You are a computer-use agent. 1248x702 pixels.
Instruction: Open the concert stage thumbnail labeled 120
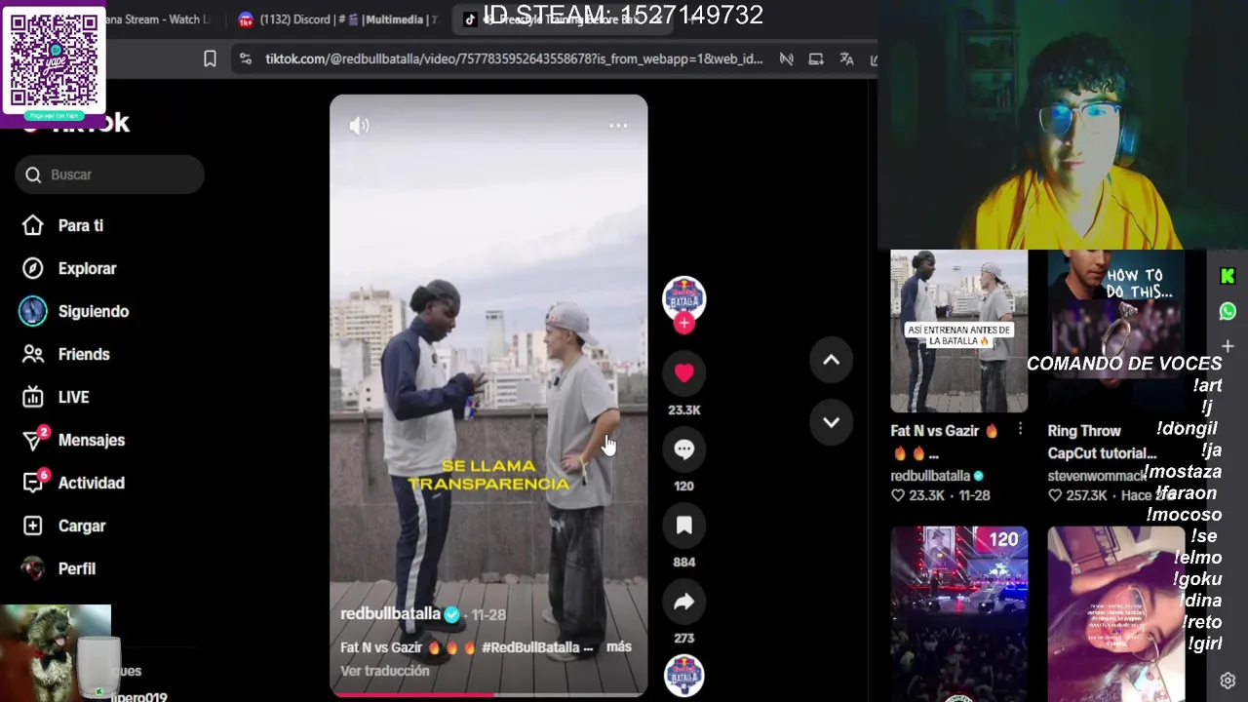[958, 612]
